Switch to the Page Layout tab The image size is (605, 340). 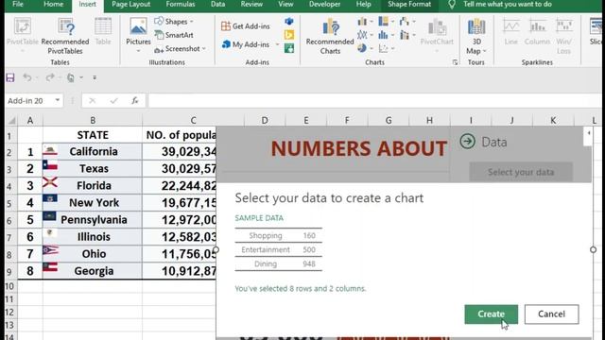pos(130,4)
